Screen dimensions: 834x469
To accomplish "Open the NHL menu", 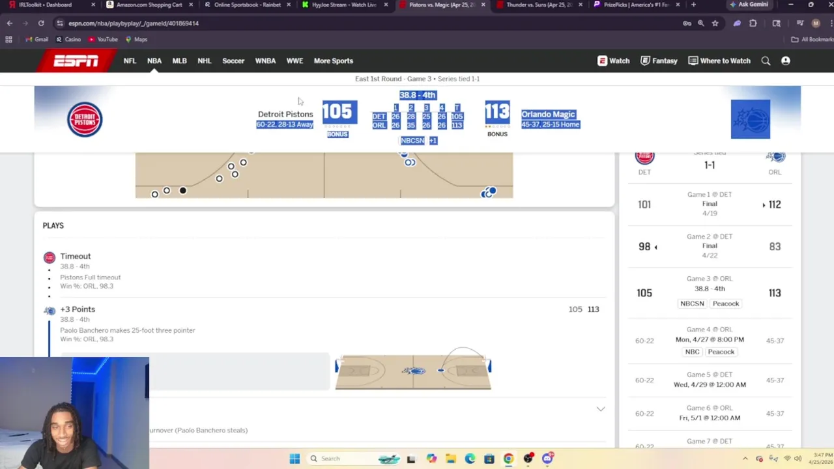I will pyautogui.click(x=205, y=61).
